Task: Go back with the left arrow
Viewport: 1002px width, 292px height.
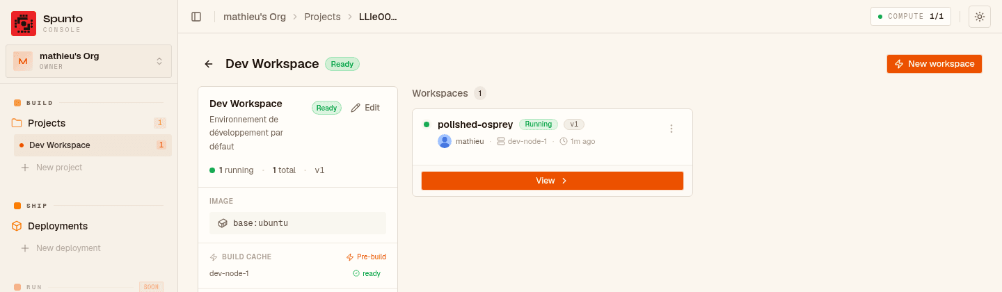Action: (209, 64)
